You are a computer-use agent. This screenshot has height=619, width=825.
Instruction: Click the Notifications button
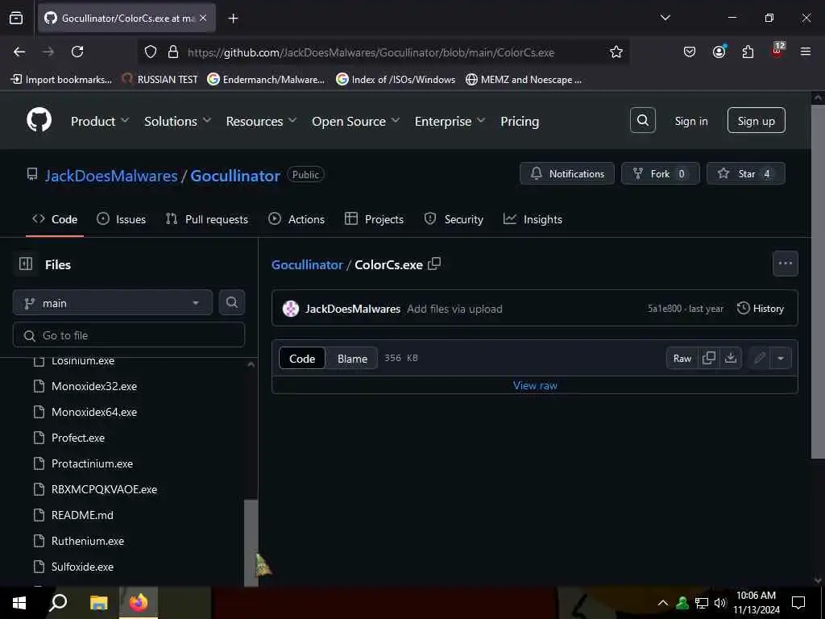point(566,173)
